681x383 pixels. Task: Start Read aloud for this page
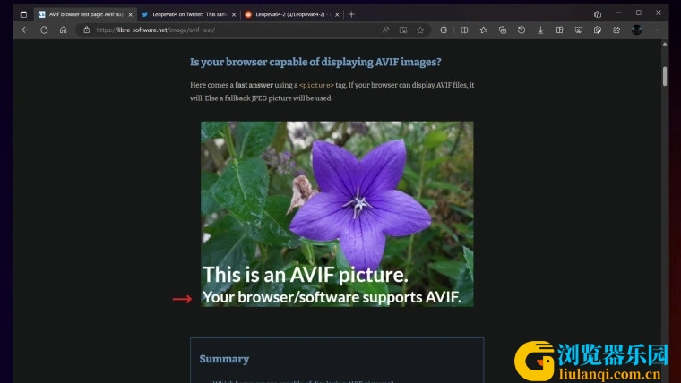[385, 30]
